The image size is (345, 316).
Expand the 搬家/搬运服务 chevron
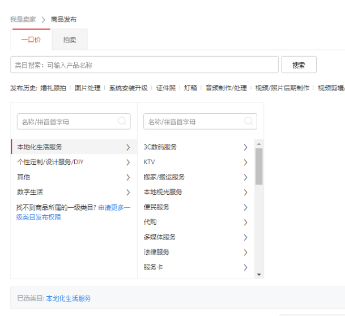(245, 177)
